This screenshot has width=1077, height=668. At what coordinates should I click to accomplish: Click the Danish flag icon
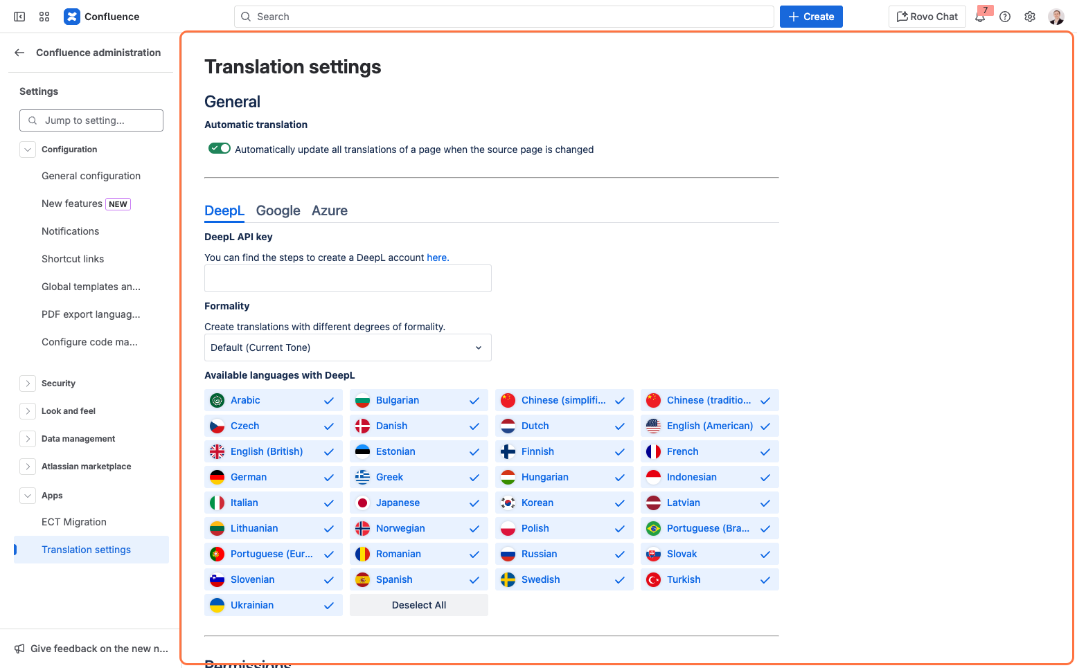pyautogui.click(x=362, y=426)
